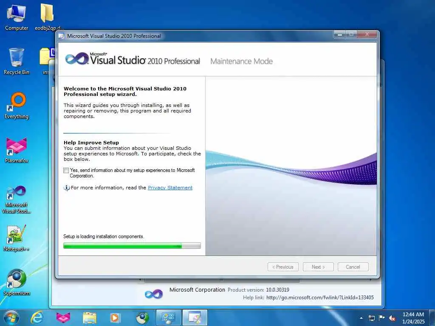This screenshot has width=435, height=326.
Task: Open the Action Center flag icon
Action: click(x=382, y=318)
